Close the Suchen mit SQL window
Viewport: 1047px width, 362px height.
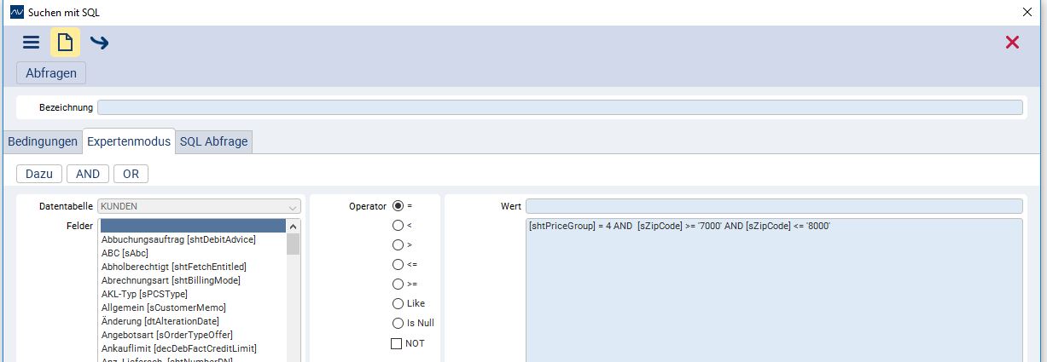pos(1026,12)
